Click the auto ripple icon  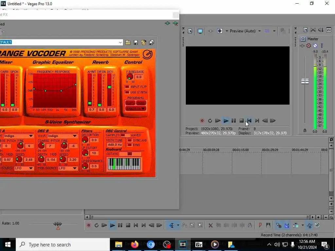pyautogui.click(x=296, y=226)
